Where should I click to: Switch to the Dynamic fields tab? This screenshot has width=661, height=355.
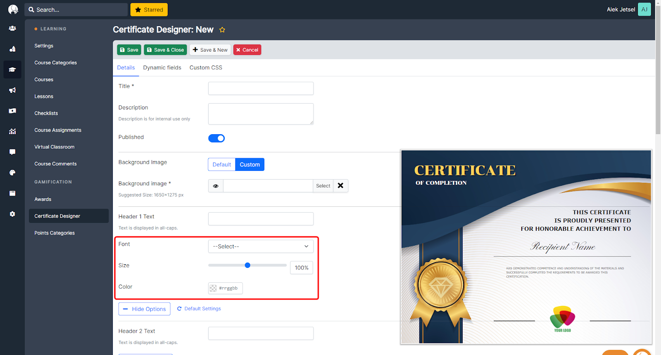coord(162,68)
